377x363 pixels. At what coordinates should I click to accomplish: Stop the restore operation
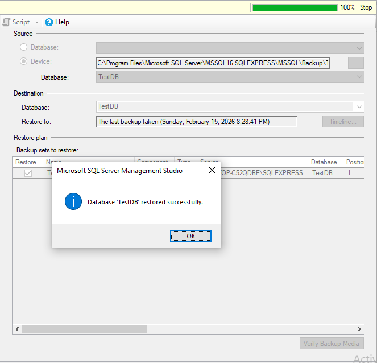[x=366, y=7]
